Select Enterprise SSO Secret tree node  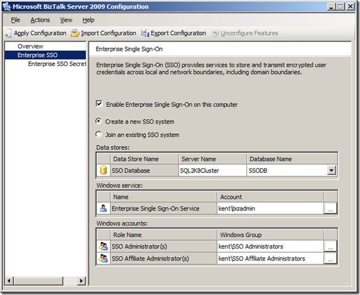point(57,64)
